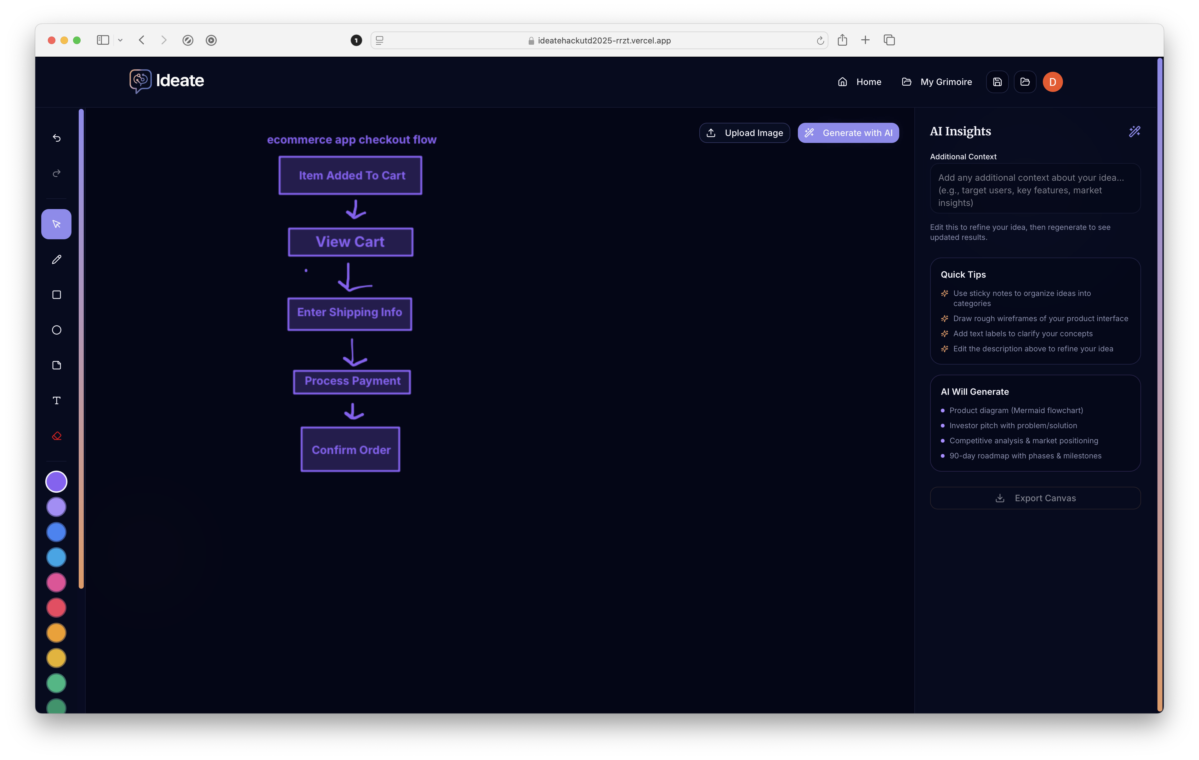Select the rectangle shape tool

pyautogui.click(x=57, y=295)
